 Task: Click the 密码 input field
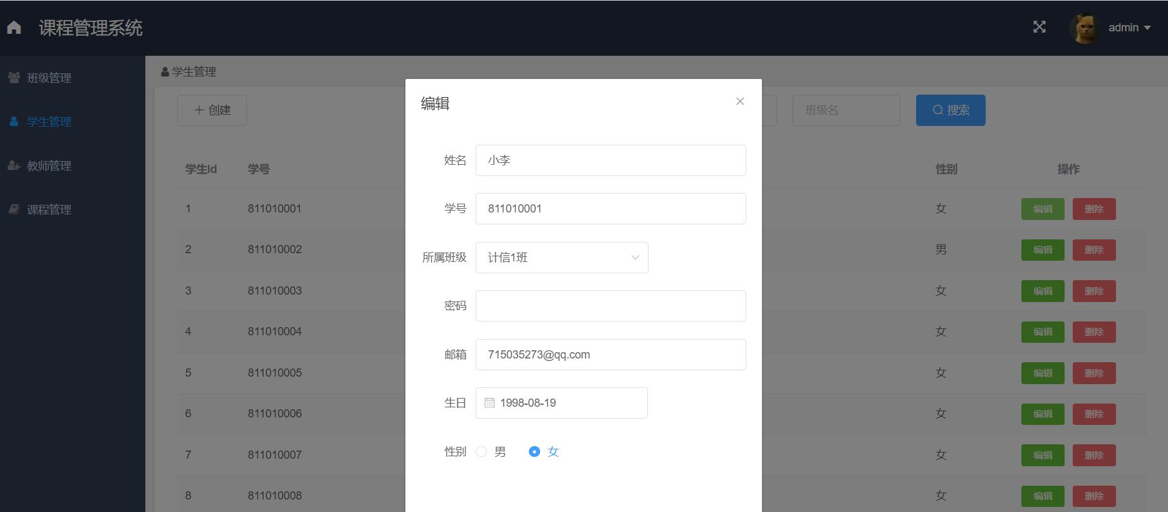(x=611, y=306)
